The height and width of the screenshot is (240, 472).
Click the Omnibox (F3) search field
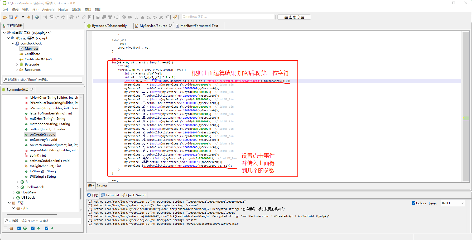point(228,17)
